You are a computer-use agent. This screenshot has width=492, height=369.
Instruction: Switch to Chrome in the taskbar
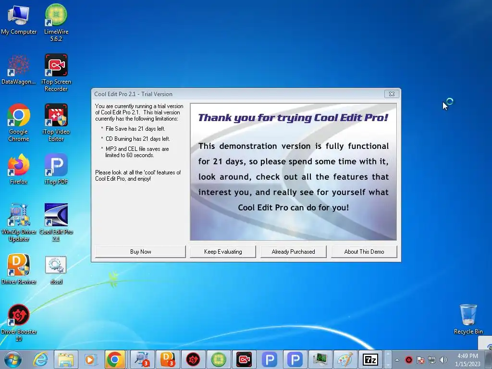point(114,359)
